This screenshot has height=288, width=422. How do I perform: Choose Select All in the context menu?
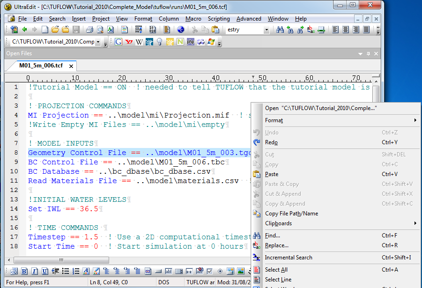point(336,269)
